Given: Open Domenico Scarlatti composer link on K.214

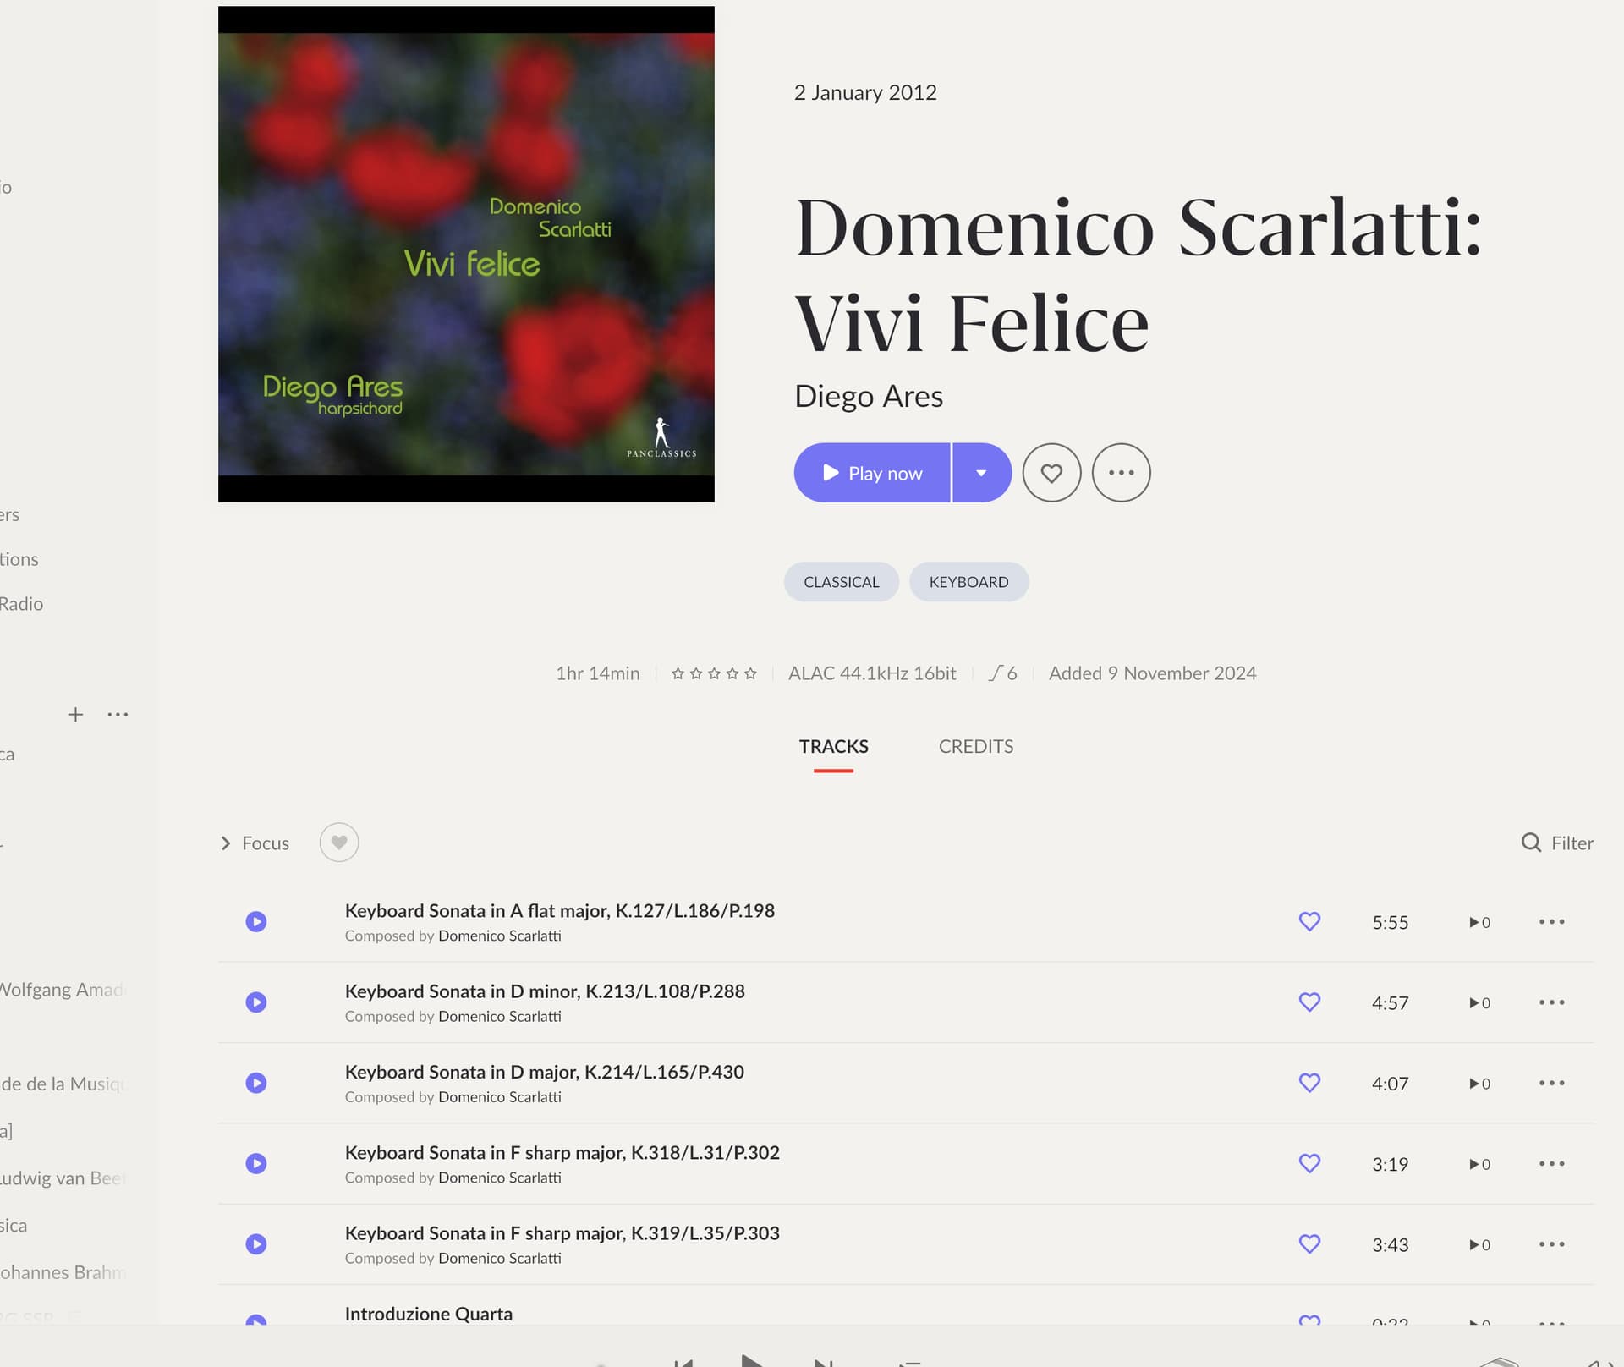Looking at the screenshot, I should tap(500, 1097).
